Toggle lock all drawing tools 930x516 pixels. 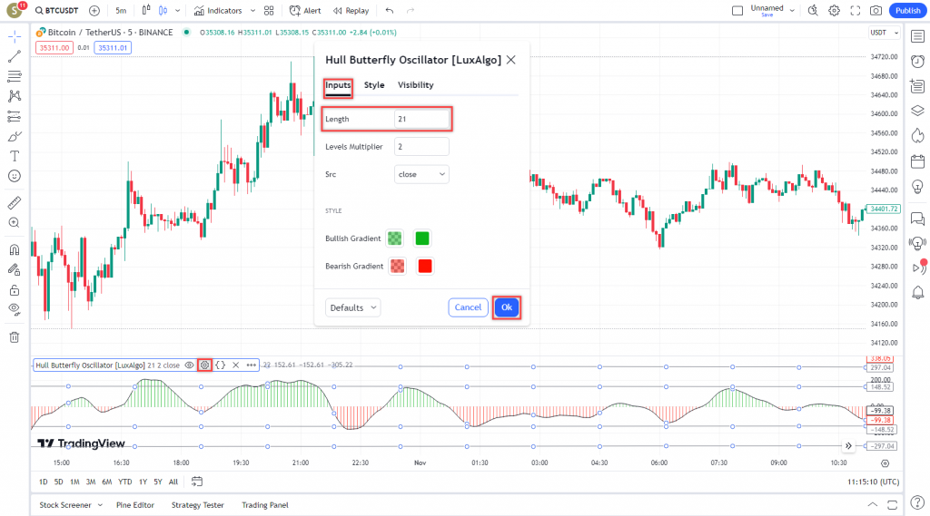tap(15, 289)
